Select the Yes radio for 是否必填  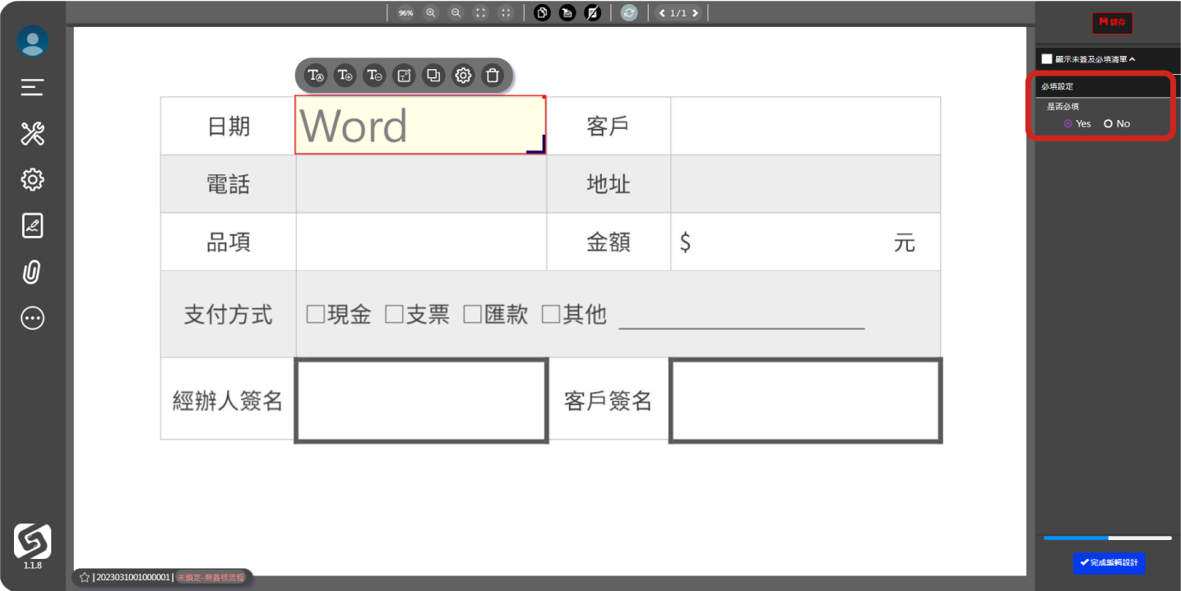[x=1068, y=124]
